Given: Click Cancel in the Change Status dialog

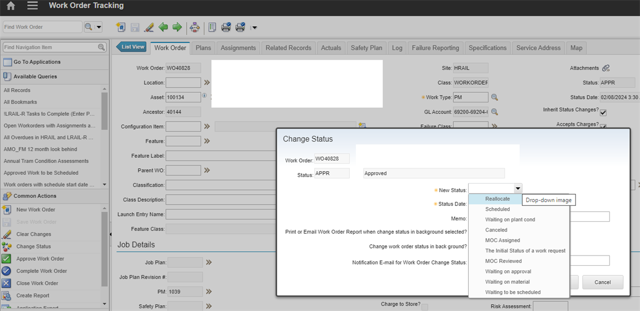Looking at the screenshot, I should pyautogui.click(x=603, y=282).
